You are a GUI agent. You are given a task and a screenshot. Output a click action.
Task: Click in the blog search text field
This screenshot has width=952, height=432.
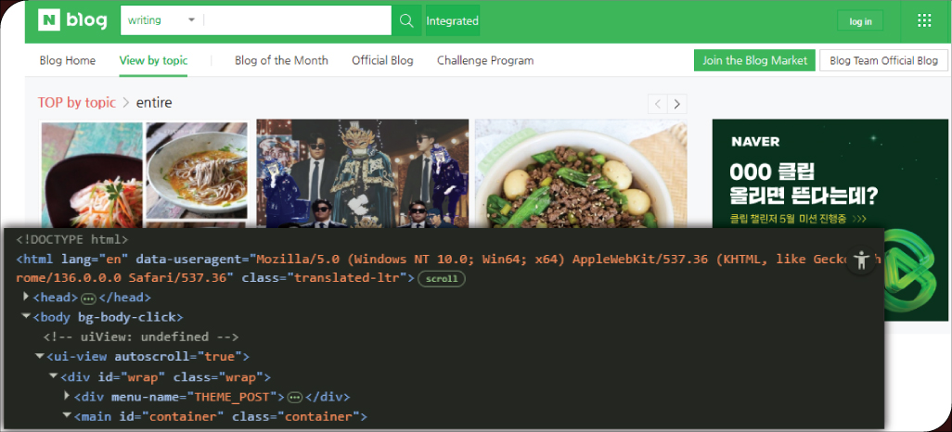(x=297, y=20)
